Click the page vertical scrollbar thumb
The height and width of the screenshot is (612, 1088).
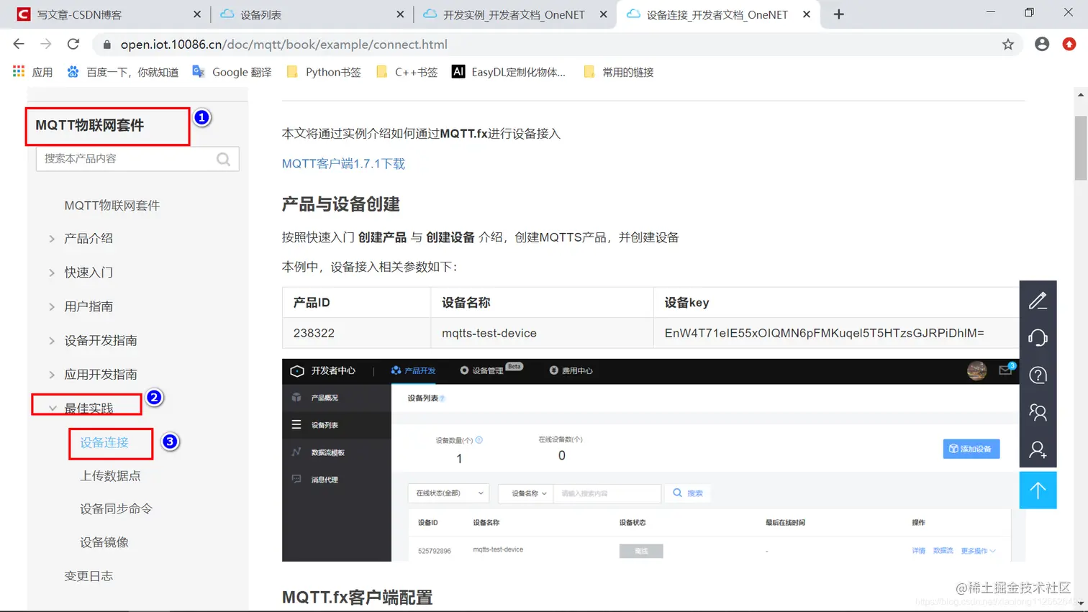pos(1081,147)
